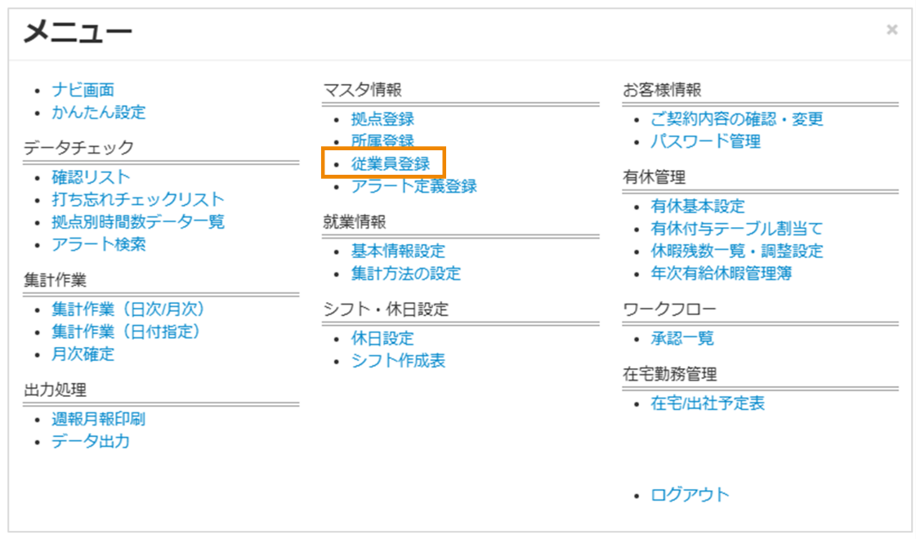Image resolution: width=916 pixels, height=539 pixels.
Task: Click ログアウト to sign out
Action: [x=690, y=494]
